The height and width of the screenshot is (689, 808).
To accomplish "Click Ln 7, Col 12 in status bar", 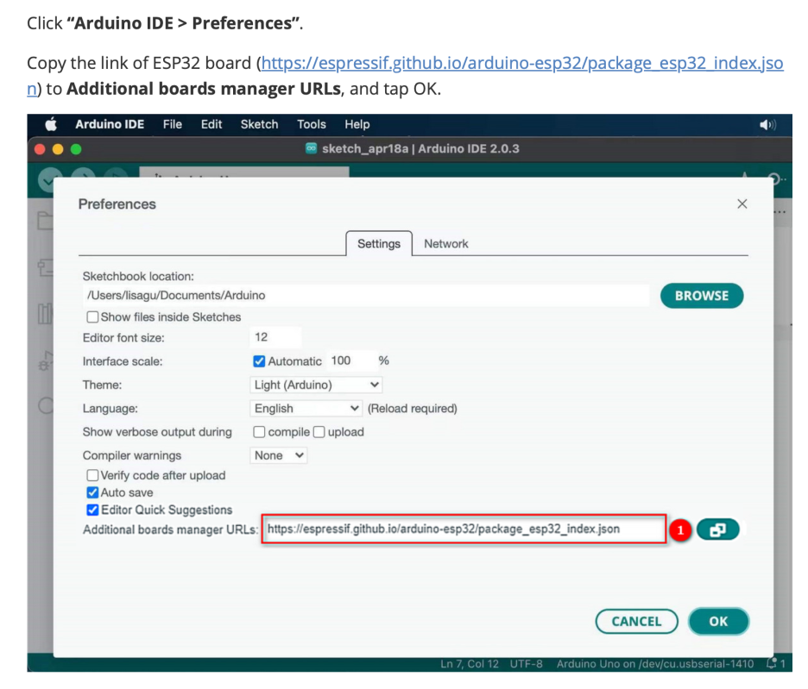I will tap(470, 664).
